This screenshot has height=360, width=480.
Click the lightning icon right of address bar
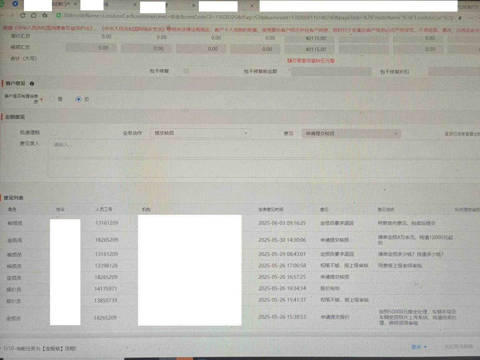pos(460,18)
